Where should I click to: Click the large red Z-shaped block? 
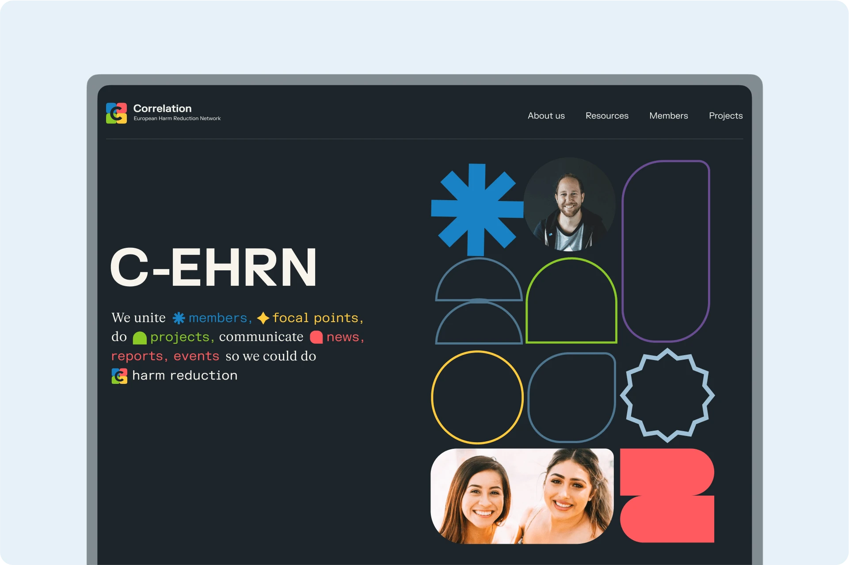coord(667,495)
